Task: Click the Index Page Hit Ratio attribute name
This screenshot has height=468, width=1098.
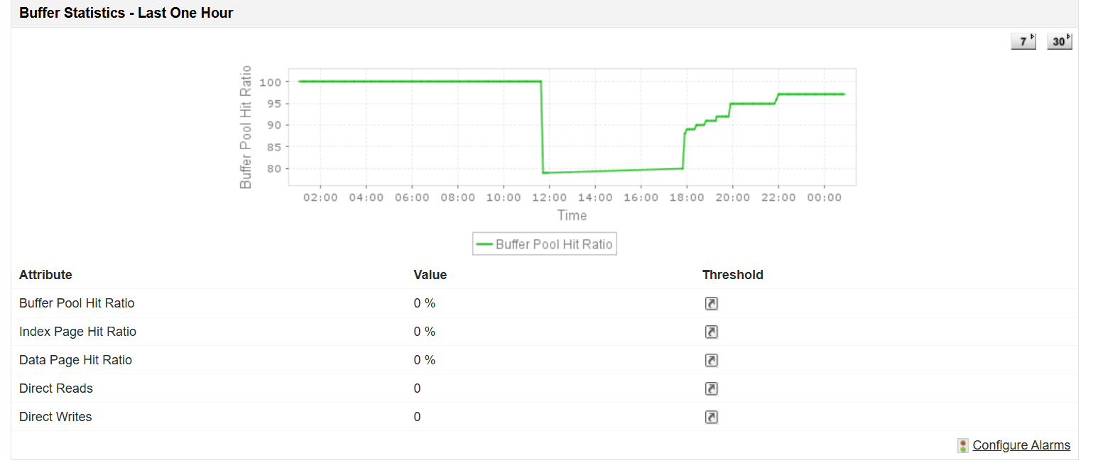Action: [x=77, y=332]
